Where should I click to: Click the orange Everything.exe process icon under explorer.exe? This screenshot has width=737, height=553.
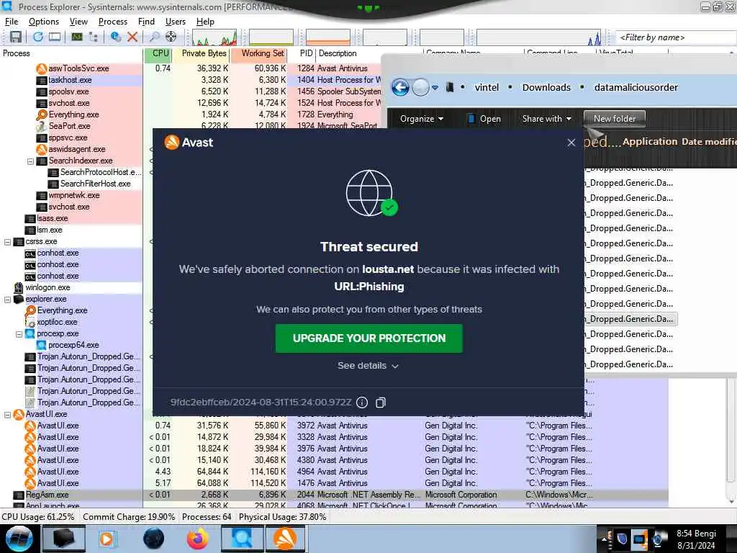pos(30,310)
